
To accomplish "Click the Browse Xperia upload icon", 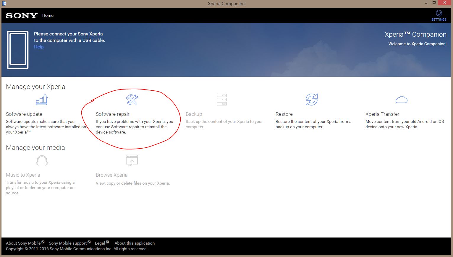I will tap(132, 160).
